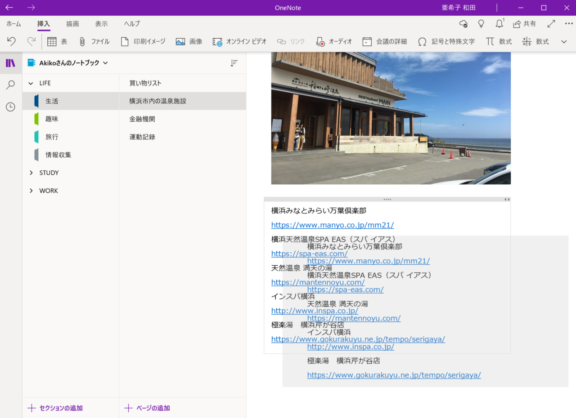The image size is (576, 418).
Task: Open the notebook search magnifier
Action: [10, 85]
